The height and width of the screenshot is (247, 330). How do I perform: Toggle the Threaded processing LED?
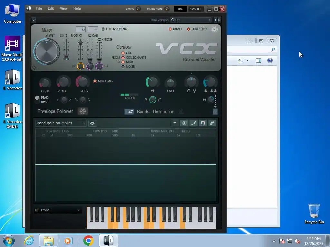pos(188,29)
